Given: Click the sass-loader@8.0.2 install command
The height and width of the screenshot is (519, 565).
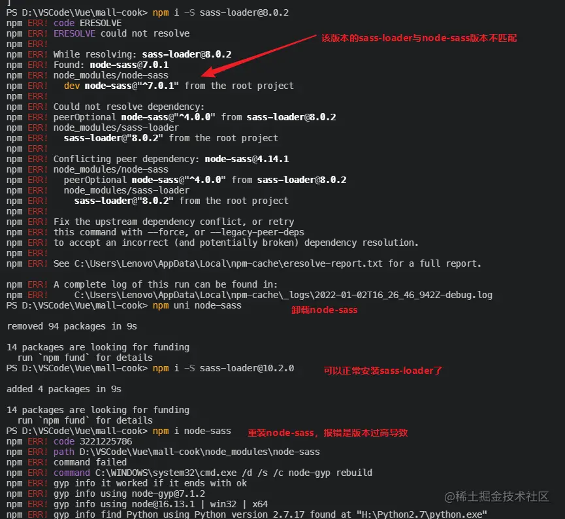Looking at the screenshot, I should (221, 12).
